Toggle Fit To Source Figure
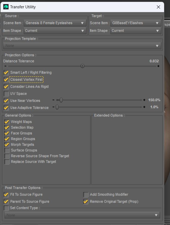The image size is (170, 225). click(6, 195)
